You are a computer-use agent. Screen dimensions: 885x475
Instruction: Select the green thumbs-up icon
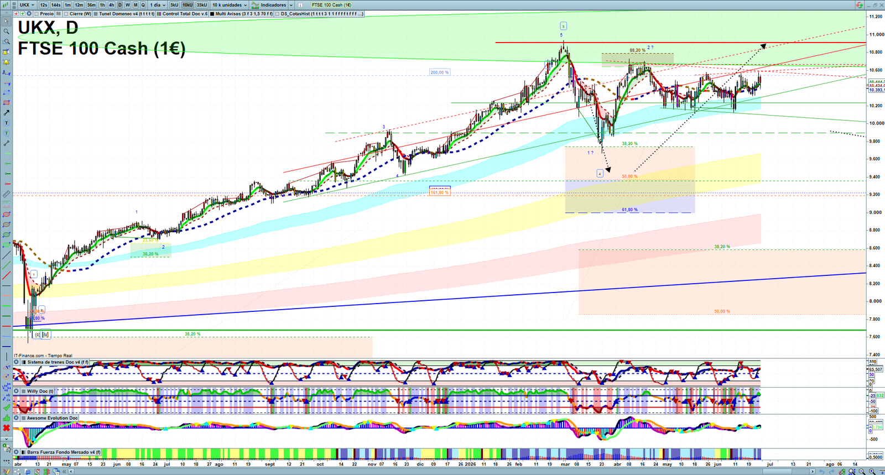coord(6,418)
